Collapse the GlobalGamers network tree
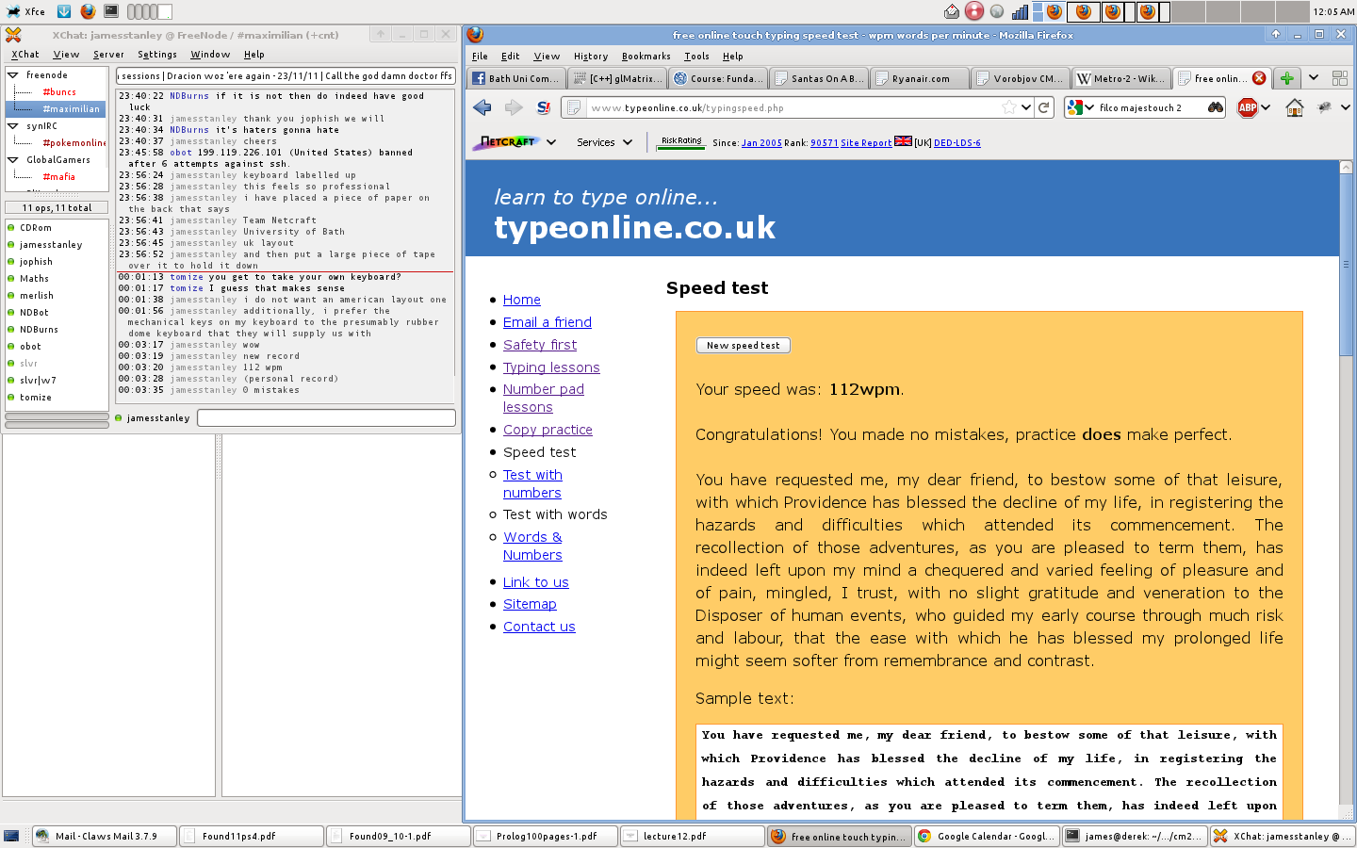 point(13,159)
